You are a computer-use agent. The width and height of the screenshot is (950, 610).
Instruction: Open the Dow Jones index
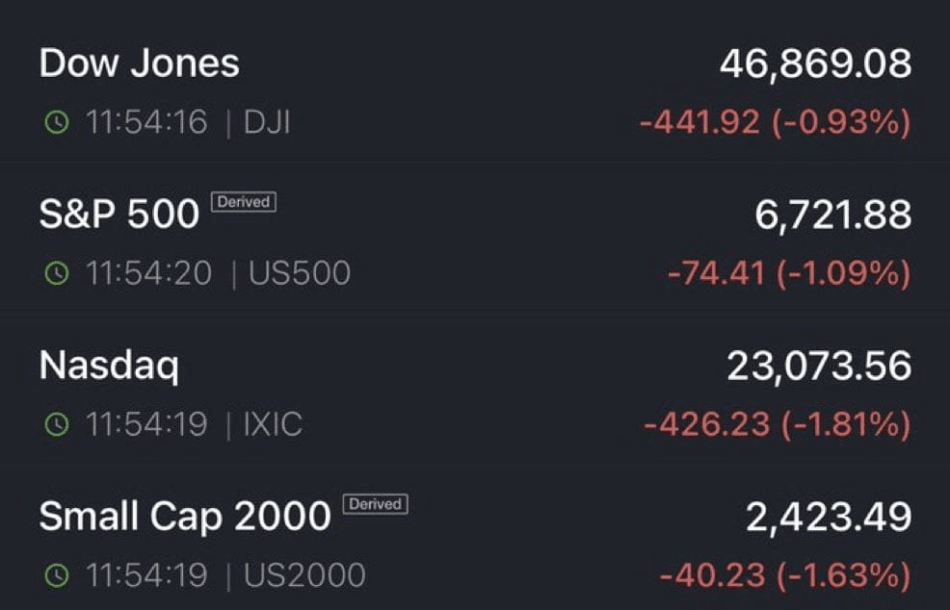140,64
